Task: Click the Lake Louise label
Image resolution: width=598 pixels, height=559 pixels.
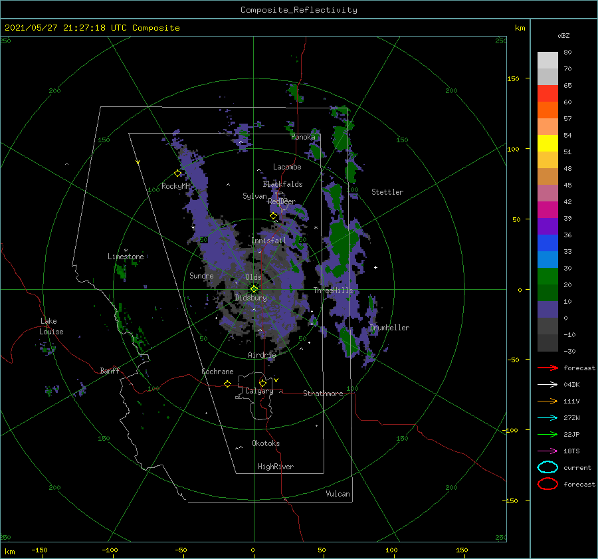Action: tap(51, 326)
